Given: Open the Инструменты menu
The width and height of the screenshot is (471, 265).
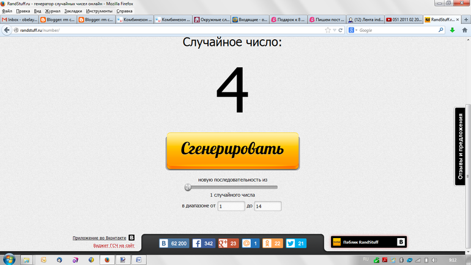Looking at the screenshot, I should (99, 11).
